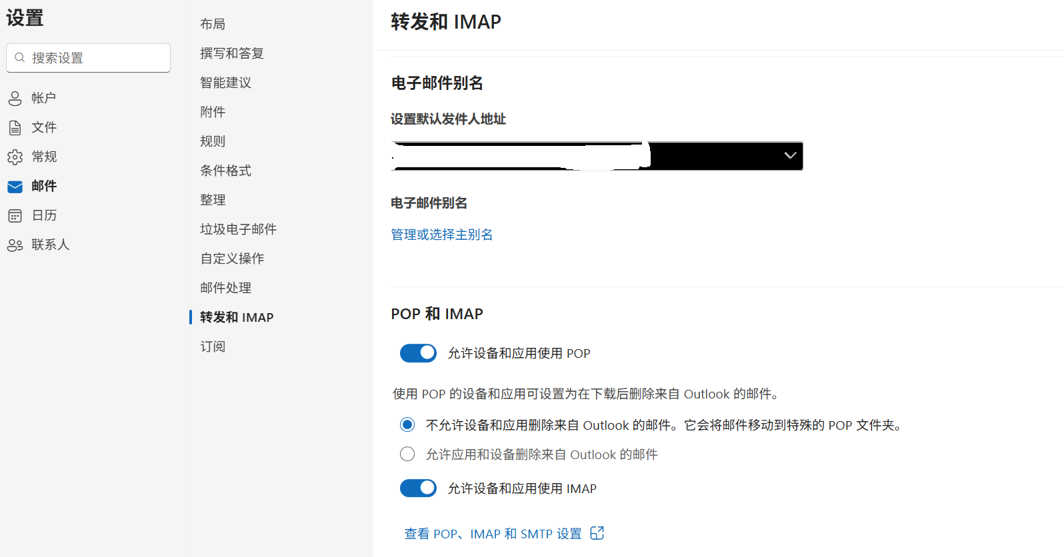Open 查看 POP、IMAP 和 SMTP 设置 link

pyautogui.click(x=493, y=534)
